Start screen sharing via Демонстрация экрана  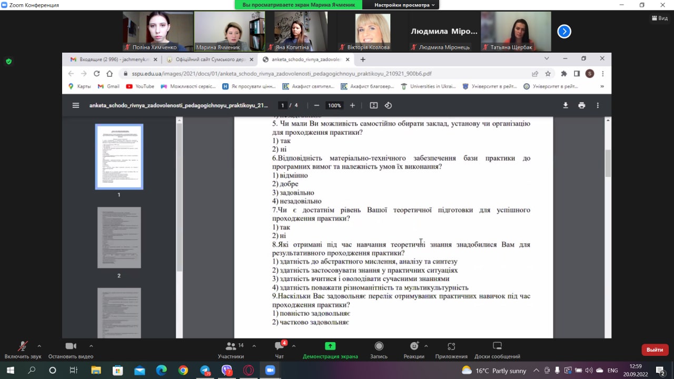pyautogui.click(x=330, y=350)
